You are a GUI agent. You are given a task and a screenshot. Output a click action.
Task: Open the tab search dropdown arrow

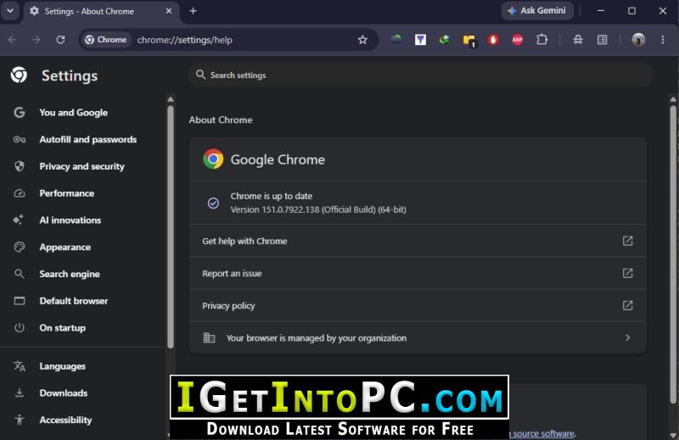[10, 11]
